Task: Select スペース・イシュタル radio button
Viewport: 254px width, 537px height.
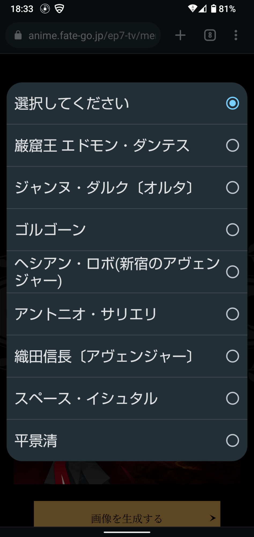Action: click(x=232, y=398)
